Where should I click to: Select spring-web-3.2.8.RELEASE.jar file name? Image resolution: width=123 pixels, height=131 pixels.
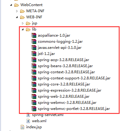pyautogui.click(x=64, y=96)
